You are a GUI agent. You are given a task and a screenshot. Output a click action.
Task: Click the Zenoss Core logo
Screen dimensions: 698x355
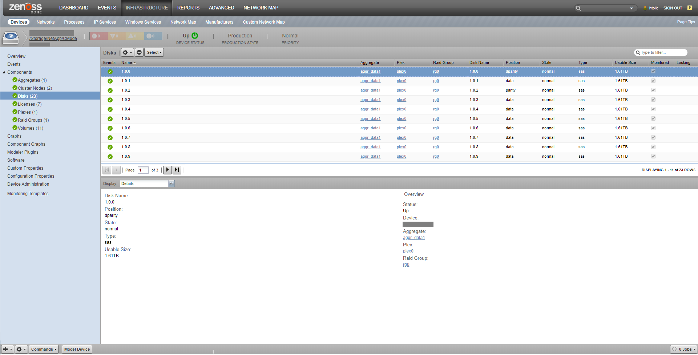(25, 8)
